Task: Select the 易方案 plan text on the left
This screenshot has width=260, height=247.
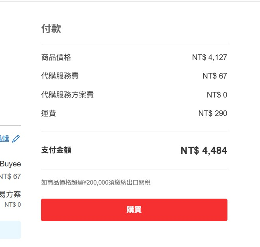Action: [10, 194]
